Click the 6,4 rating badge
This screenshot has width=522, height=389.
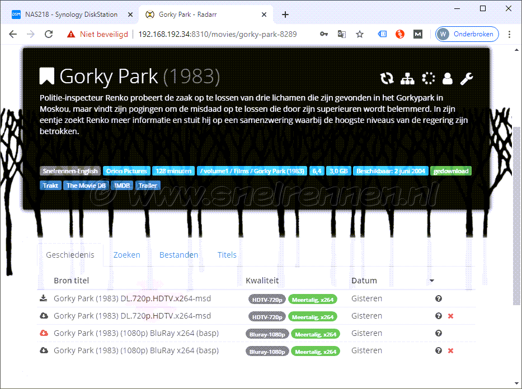pos(317,171)
